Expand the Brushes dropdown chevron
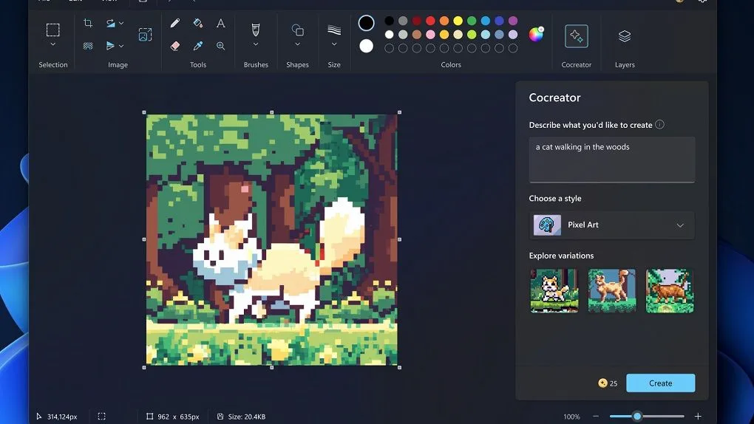The image size is (754, 424). (256, 44)
